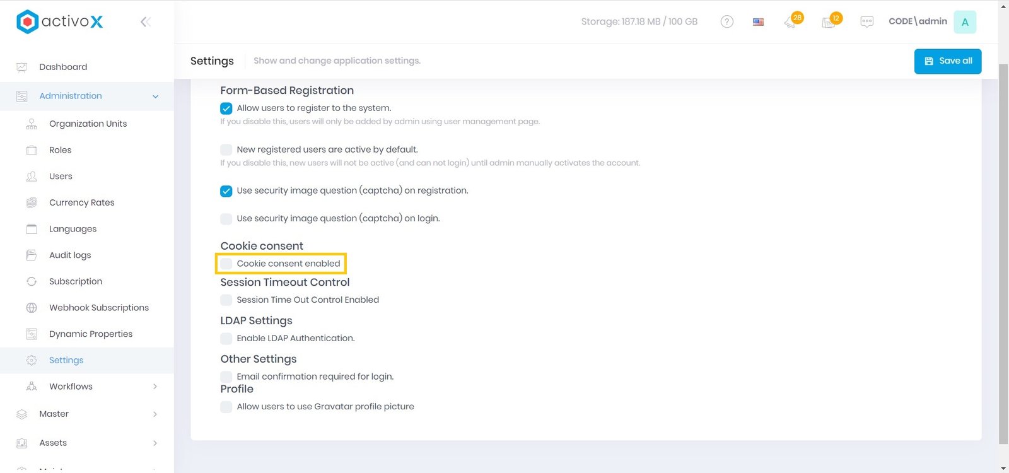This screenshot has height=473, width=1009.
Task: Click the page vertical scrollbar
Action: point(1003,252)
